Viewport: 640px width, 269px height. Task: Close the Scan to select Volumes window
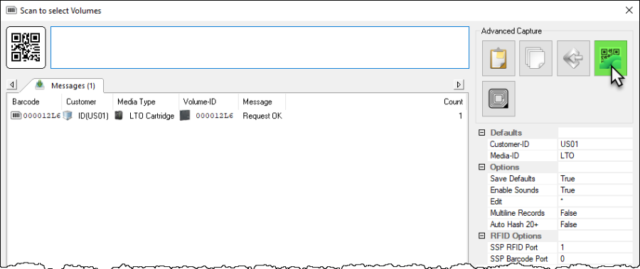pyautogui.click(x=629, y=11)
